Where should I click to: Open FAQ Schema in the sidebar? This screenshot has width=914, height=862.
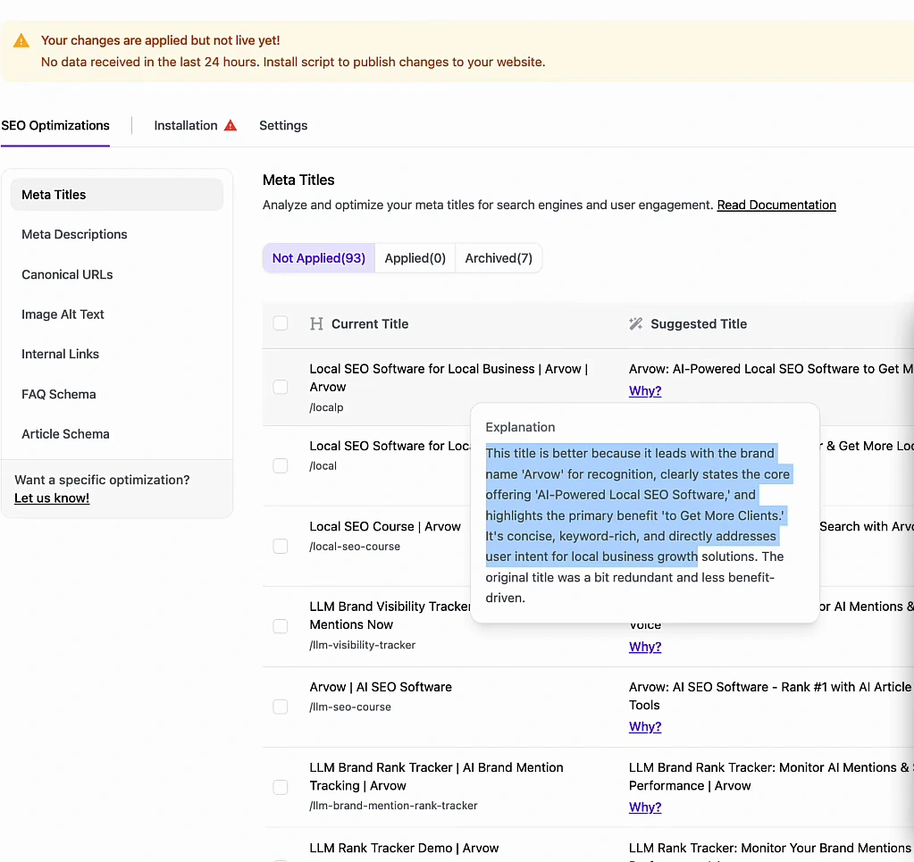tap(58, 394)
